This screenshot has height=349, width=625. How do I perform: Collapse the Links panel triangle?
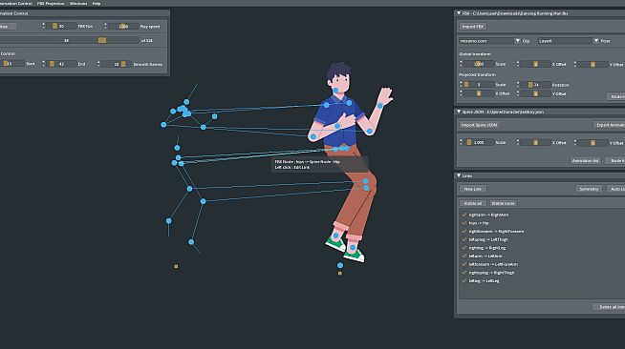(459, 175)
